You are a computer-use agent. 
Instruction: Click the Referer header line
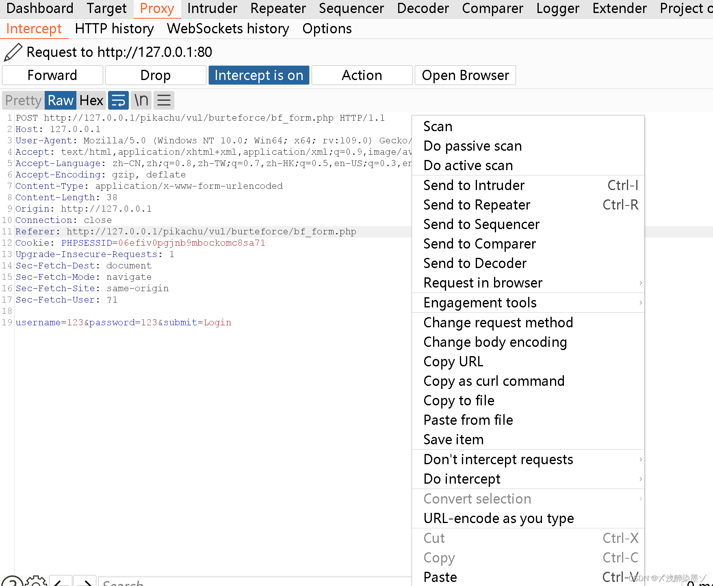(186, 231)
